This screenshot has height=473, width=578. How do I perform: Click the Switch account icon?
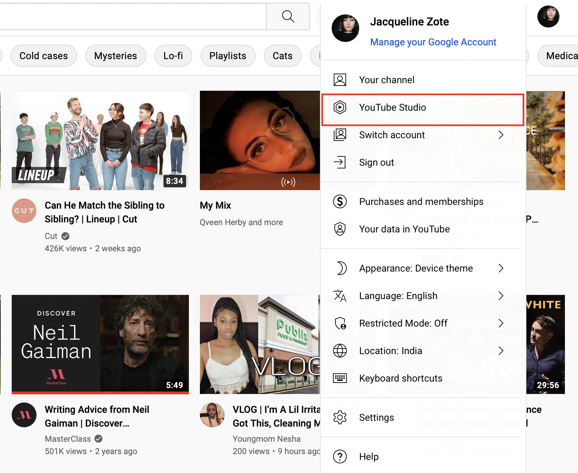[x=340, y=135]
